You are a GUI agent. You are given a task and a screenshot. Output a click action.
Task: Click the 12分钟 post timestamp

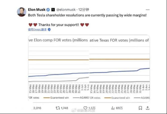click(84, 10)
